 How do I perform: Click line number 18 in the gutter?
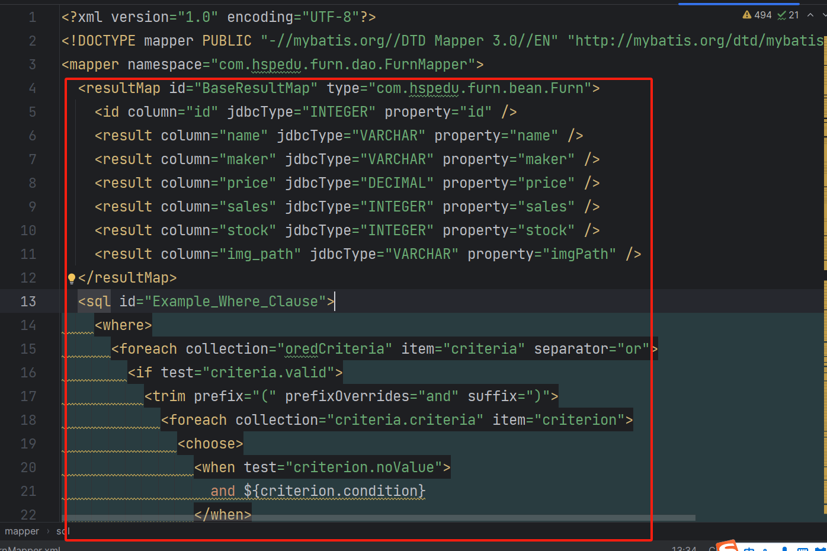click(x=28, y=420)
